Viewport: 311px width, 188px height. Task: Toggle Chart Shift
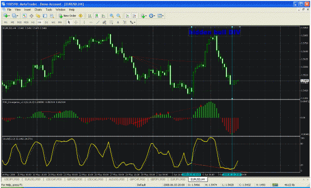pyautogui.click(x=134, y=16)
